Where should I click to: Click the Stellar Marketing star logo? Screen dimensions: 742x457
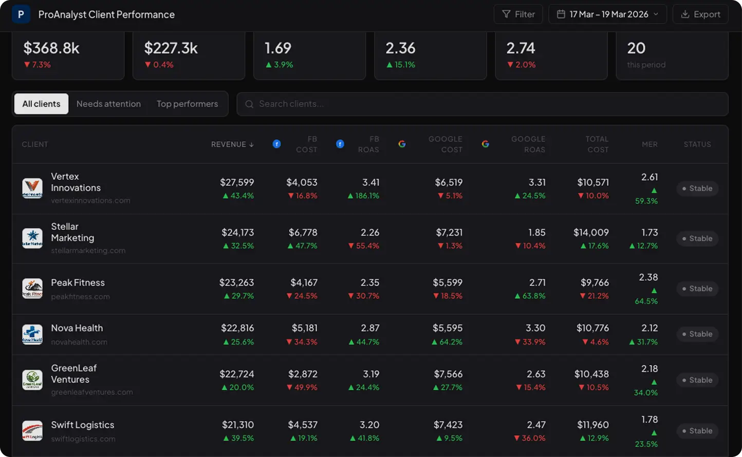point(32,238)
